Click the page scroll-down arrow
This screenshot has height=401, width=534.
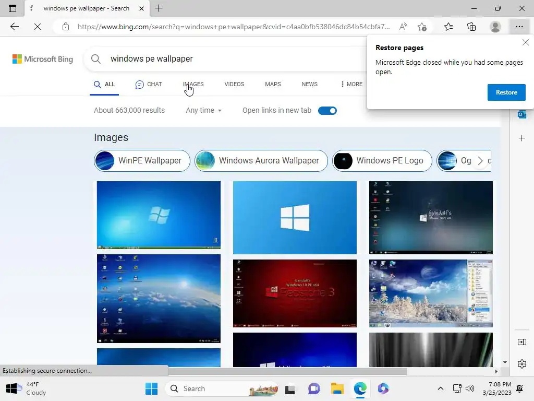tap(505, 362)
